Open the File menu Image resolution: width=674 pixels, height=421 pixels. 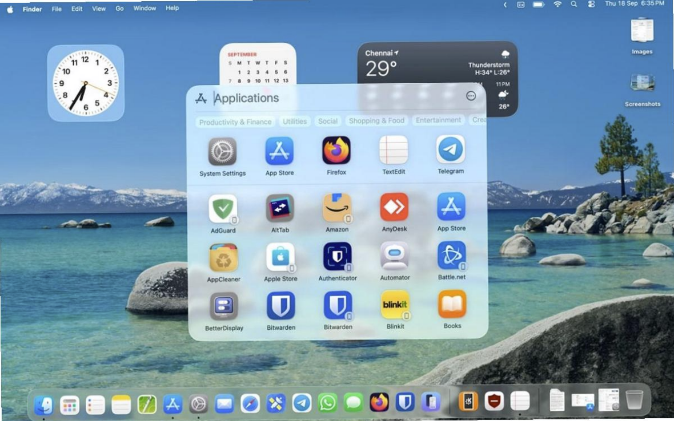click(57, 9)
